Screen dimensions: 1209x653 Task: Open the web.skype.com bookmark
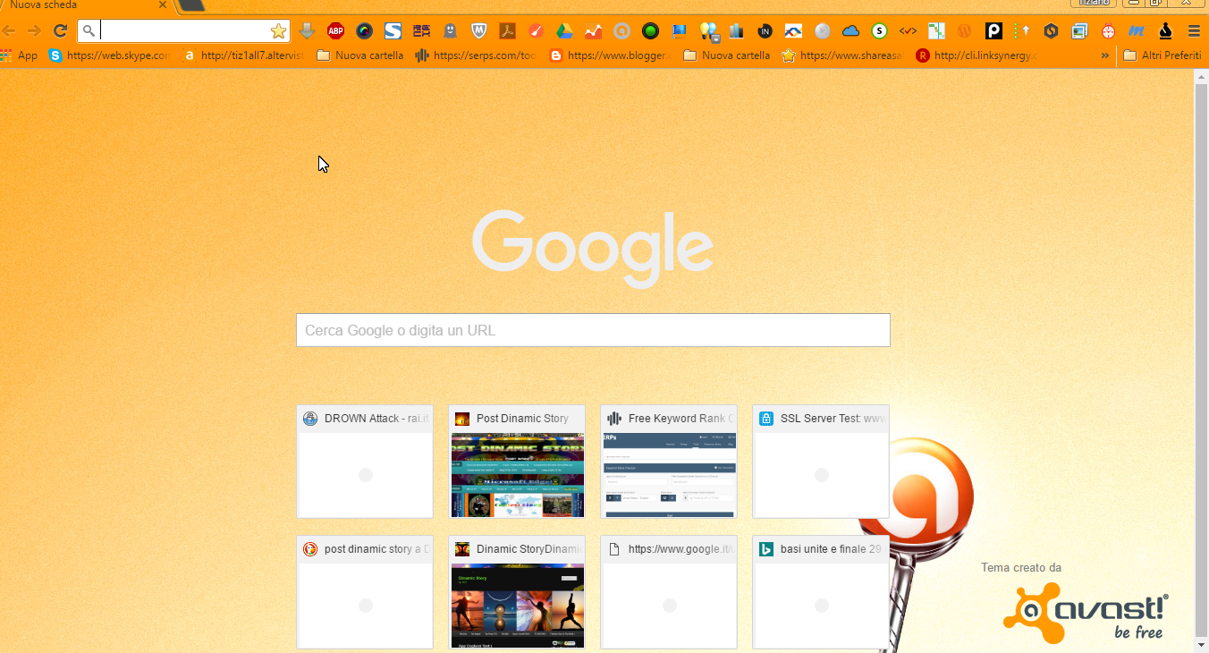(x=109, y=55)
